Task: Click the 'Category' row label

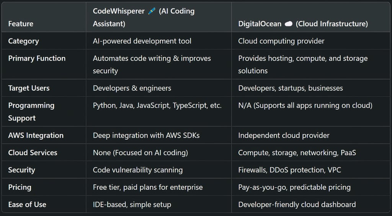Action: 23,41
